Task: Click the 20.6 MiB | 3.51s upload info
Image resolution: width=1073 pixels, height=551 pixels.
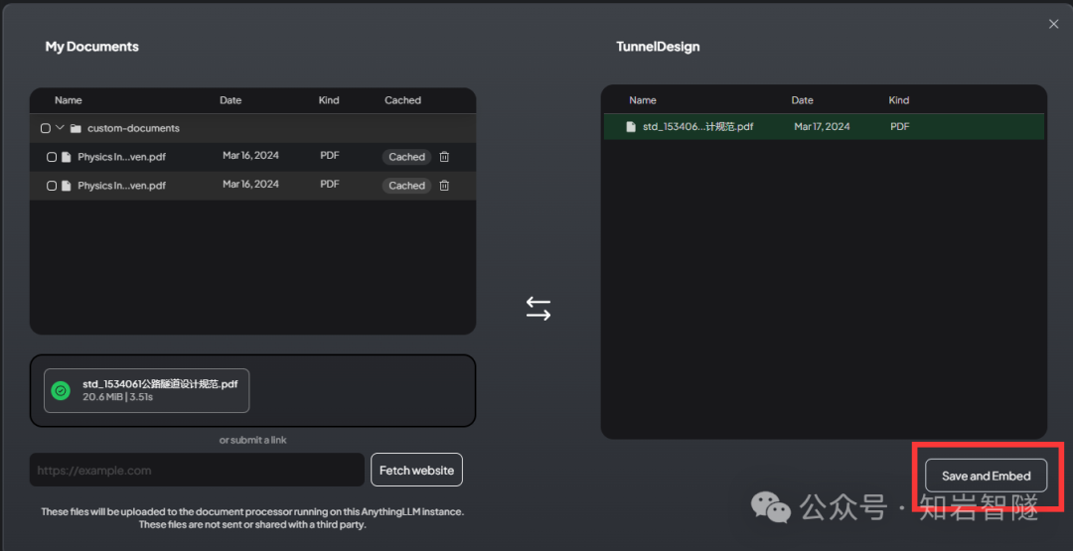Action: [117, 396]
